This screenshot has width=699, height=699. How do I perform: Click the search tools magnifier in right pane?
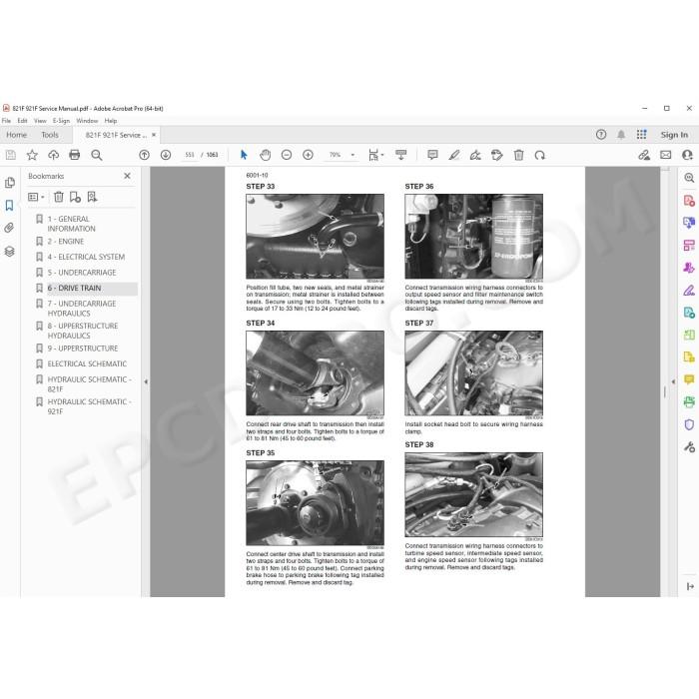(x=689, y=178)
